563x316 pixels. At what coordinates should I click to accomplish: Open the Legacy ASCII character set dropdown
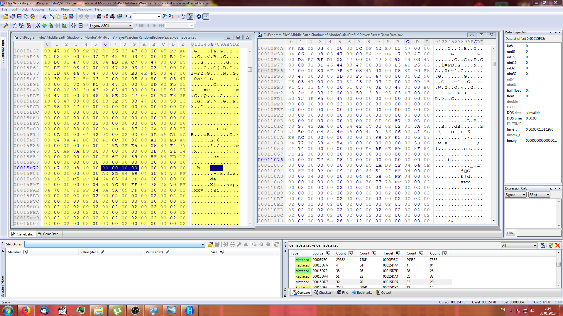pos(111,26)
